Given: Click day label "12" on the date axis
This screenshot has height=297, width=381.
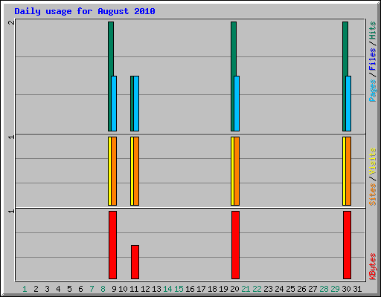Looking at the screenshot, I should [x=145, y=289].
